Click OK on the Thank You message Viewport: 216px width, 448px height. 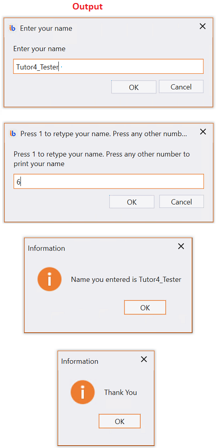(x=120, y=421)
